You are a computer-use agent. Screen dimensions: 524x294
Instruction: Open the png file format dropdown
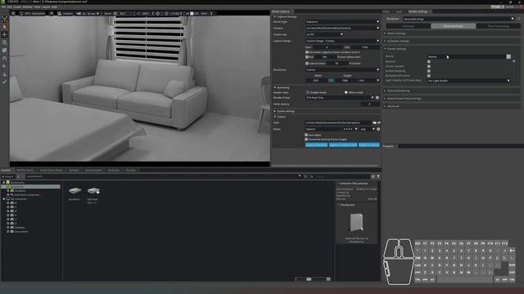click(x=368, y=129)
